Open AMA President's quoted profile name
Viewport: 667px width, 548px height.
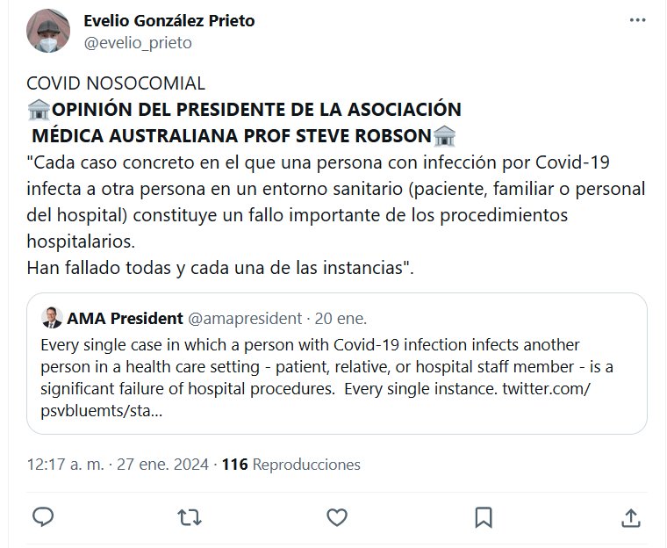(125, 317)
